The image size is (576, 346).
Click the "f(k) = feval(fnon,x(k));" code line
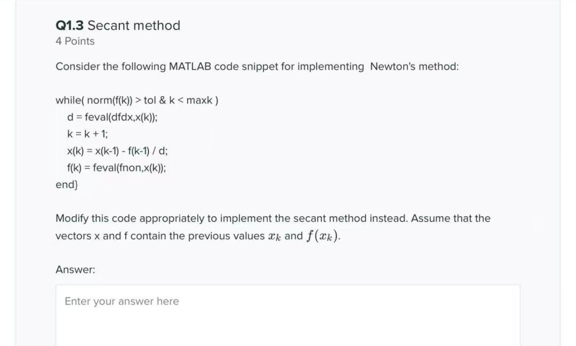click(x=119, y=168)
